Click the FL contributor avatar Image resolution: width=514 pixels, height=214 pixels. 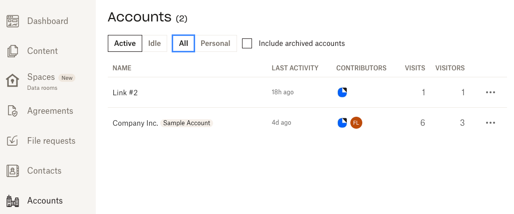(x=356, y=123)
